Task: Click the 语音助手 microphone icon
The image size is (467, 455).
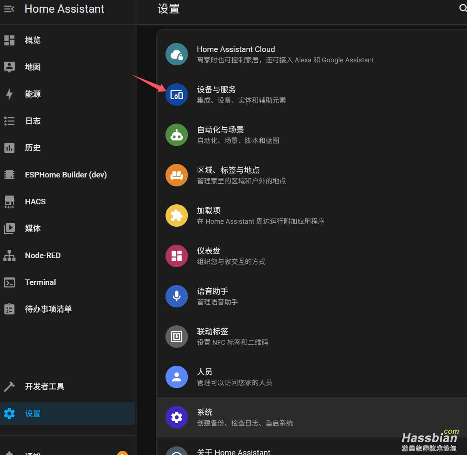Action: tap(177, 296)
